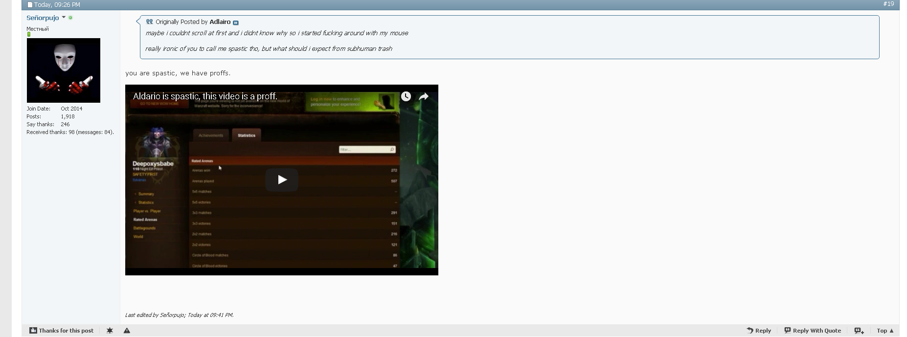
Task: Click the green online status indicator
Action: [70, 18]
